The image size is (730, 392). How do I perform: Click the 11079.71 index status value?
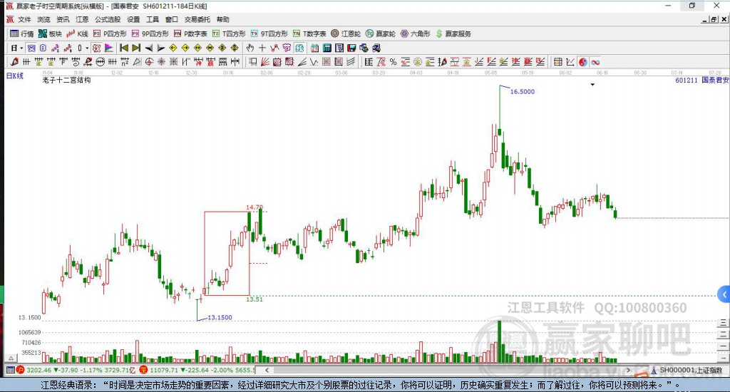tap(164, 370)
